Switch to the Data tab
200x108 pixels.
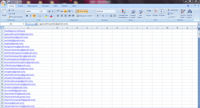[56, 6]
